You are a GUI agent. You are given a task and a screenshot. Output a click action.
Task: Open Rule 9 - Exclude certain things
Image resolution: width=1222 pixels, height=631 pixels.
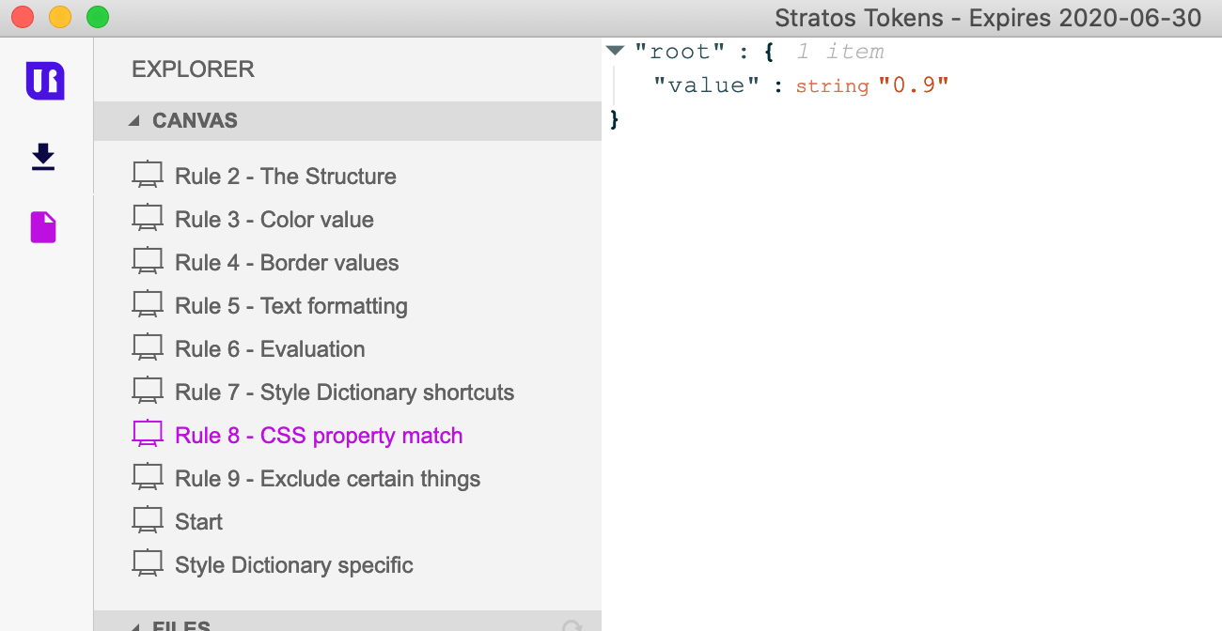point(328,479)
